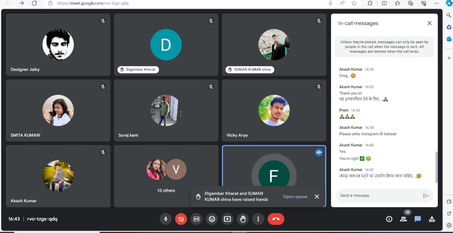Toggle closed captions
453x233 pixels.
(x=196, y=219)
